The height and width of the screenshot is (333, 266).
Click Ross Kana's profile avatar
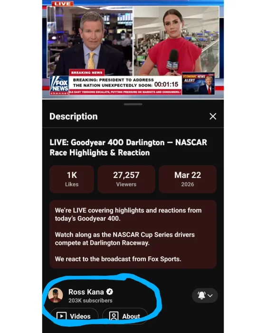(56, 295)
